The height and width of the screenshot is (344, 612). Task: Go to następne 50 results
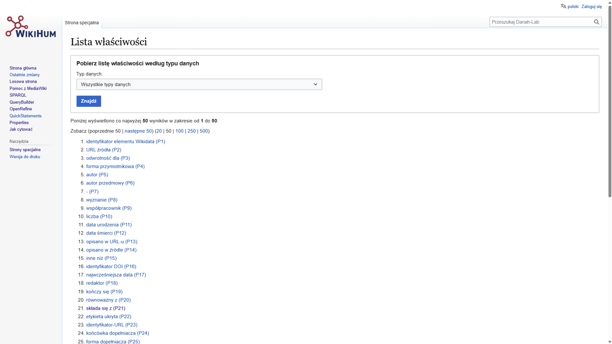138,131
